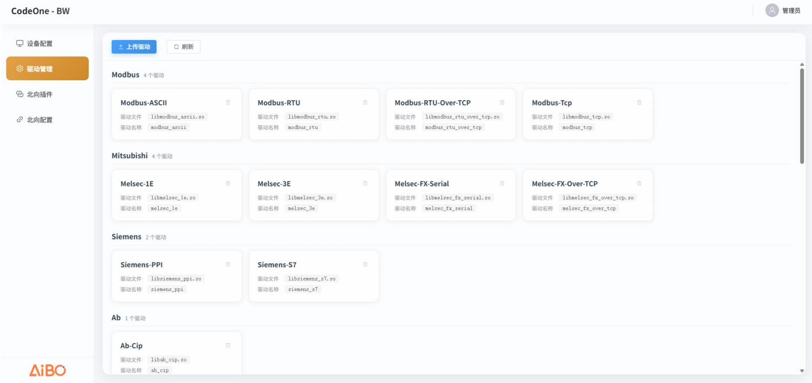Click trash icon on Melsec-3E card
812x383 pixels.
365,184
